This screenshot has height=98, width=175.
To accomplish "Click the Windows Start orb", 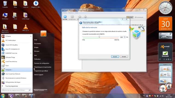I will pos(3,96).
